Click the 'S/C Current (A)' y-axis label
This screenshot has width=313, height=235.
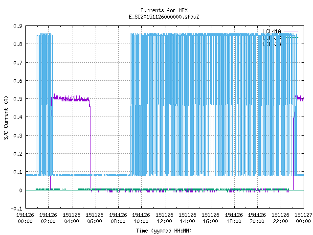pyautogui.click(x=6, y=117)
